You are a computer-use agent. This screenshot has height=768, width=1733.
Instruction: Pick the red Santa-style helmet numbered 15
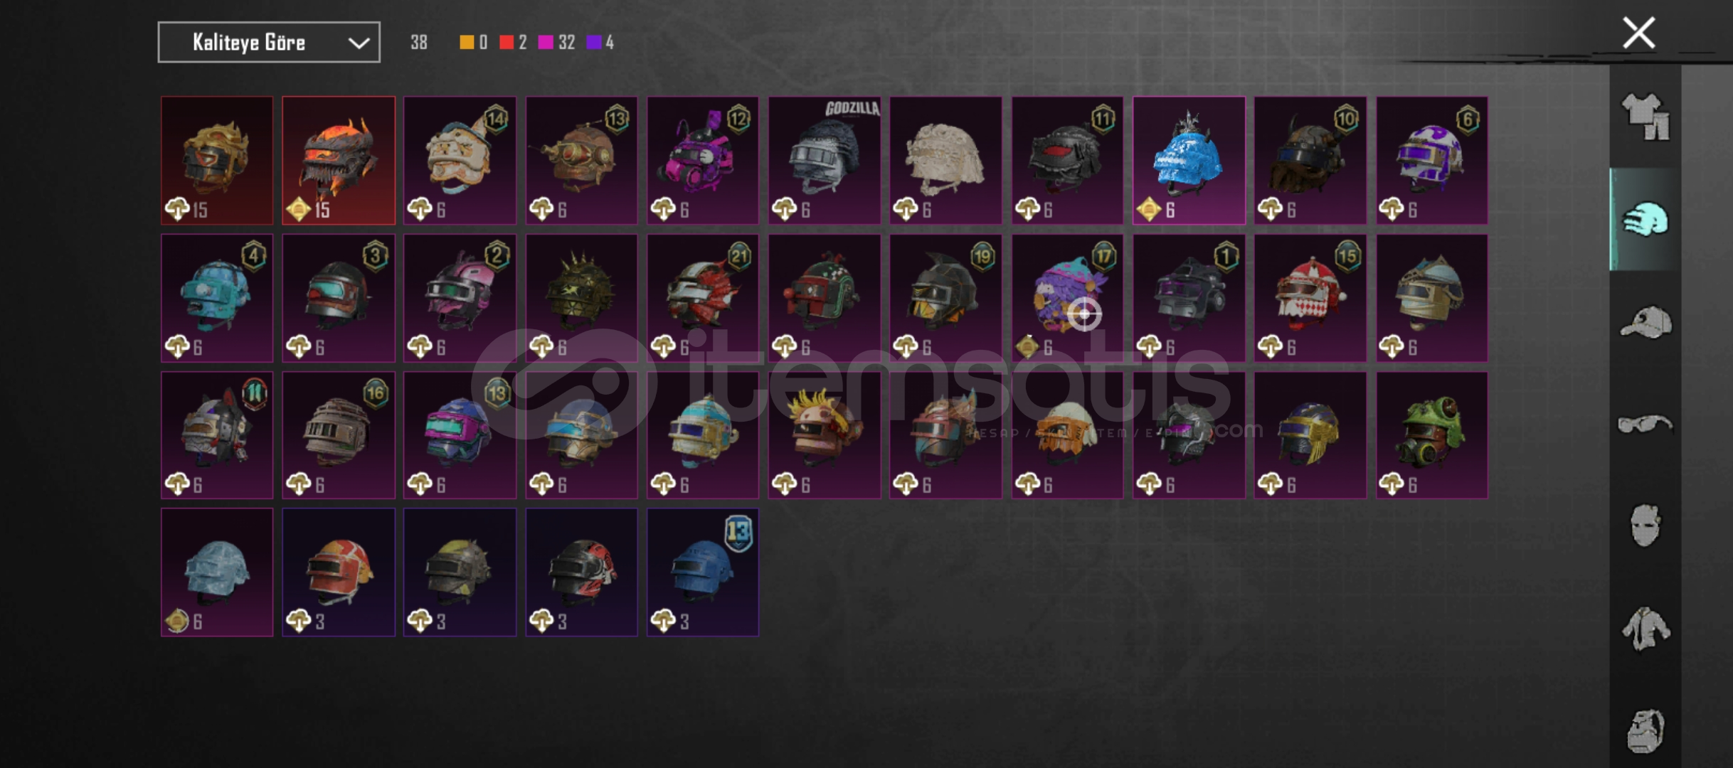coord(1310,299)
